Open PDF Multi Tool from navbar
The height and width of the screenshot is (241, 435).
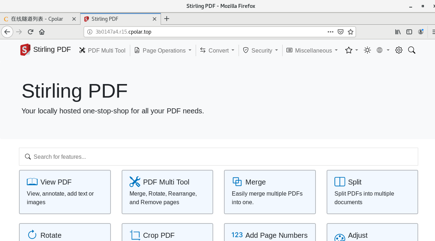pos(102,50)
